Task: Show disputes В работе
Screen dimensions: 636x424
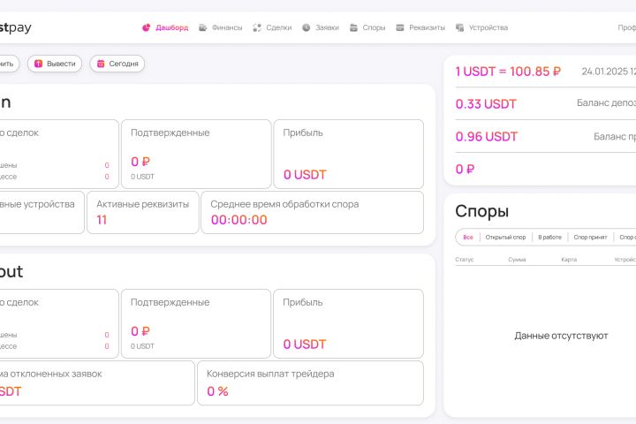Action: (x=550, y=238)
